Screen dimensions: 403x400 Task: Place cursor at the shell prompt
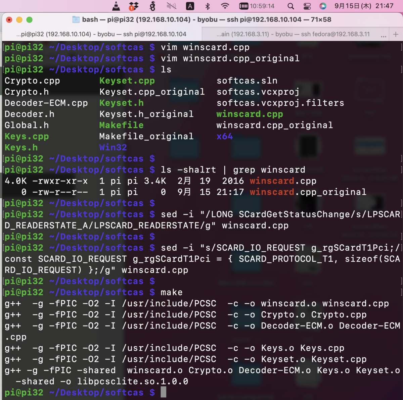tap(164, 392)
